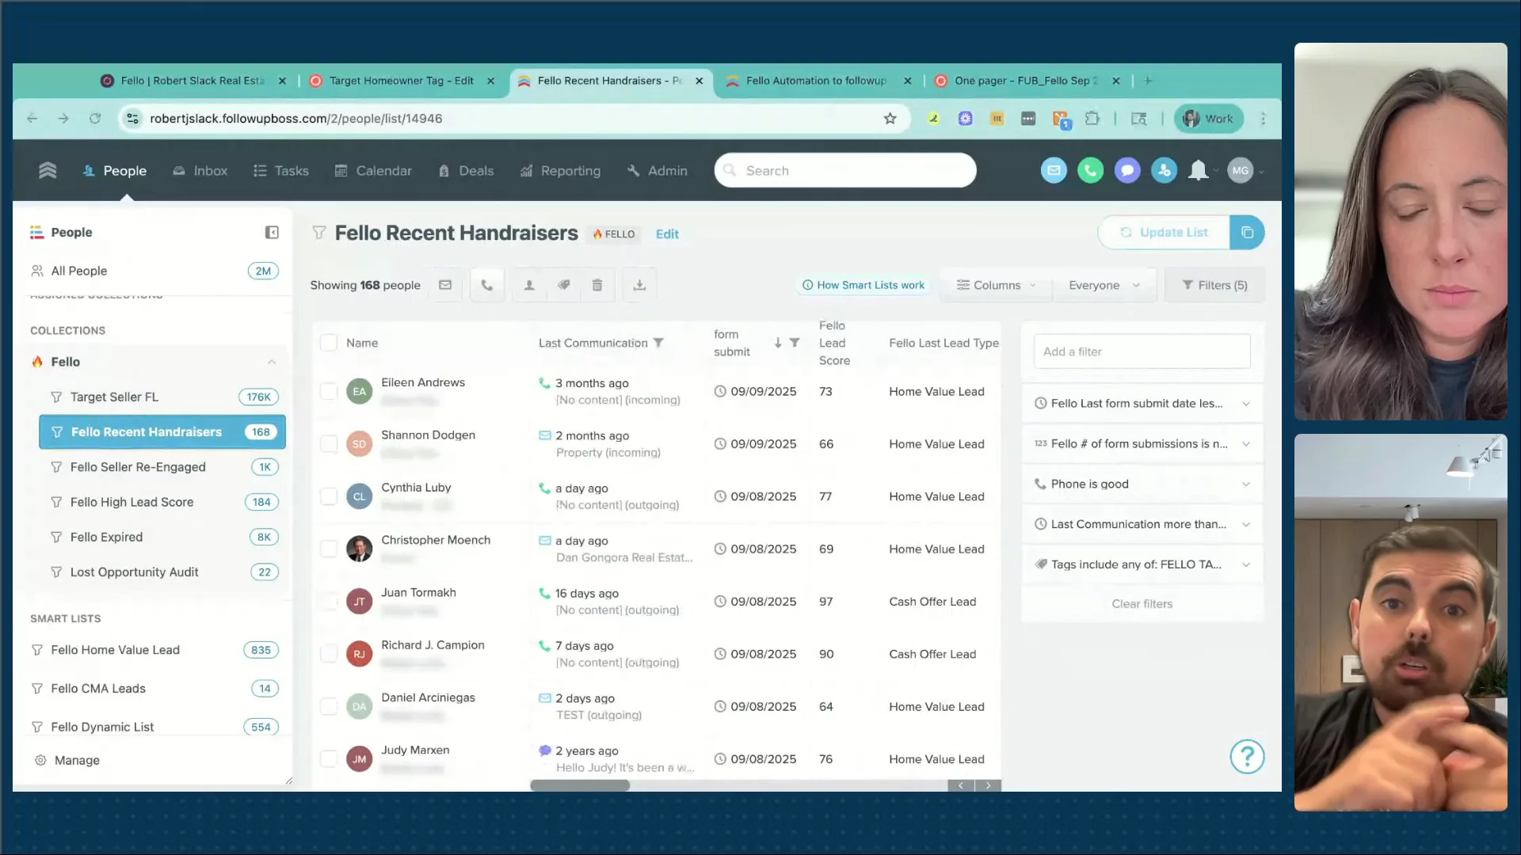Click the horizontal table scrollbar thumb
The image size is (1521, 855).
coord(580,785)
